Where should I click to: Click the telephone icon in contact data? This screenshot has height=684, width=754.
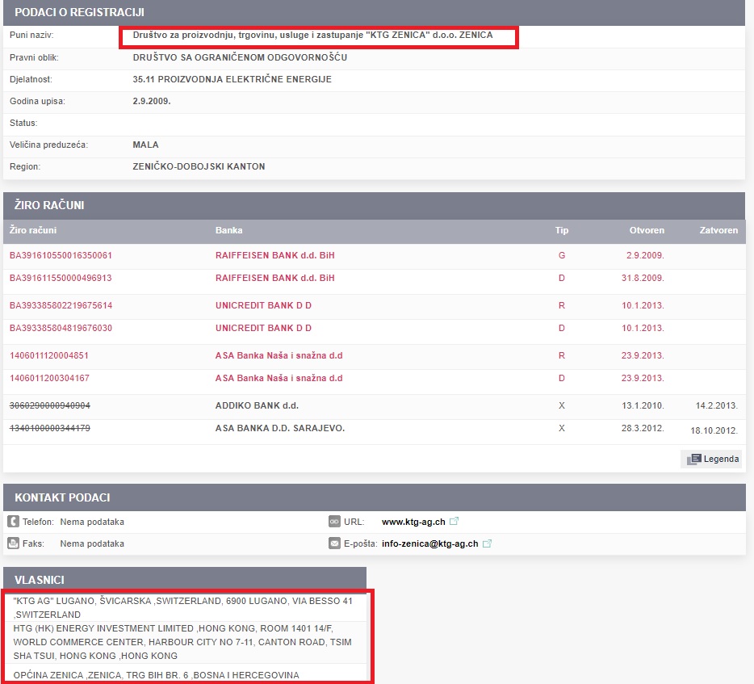pos(13,522)
